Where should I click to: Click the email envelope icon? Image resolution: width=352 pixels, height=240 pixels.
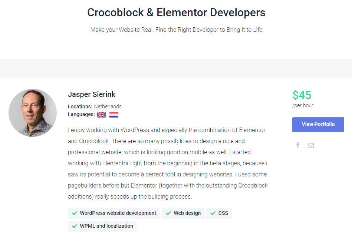(x=311, y=145)
